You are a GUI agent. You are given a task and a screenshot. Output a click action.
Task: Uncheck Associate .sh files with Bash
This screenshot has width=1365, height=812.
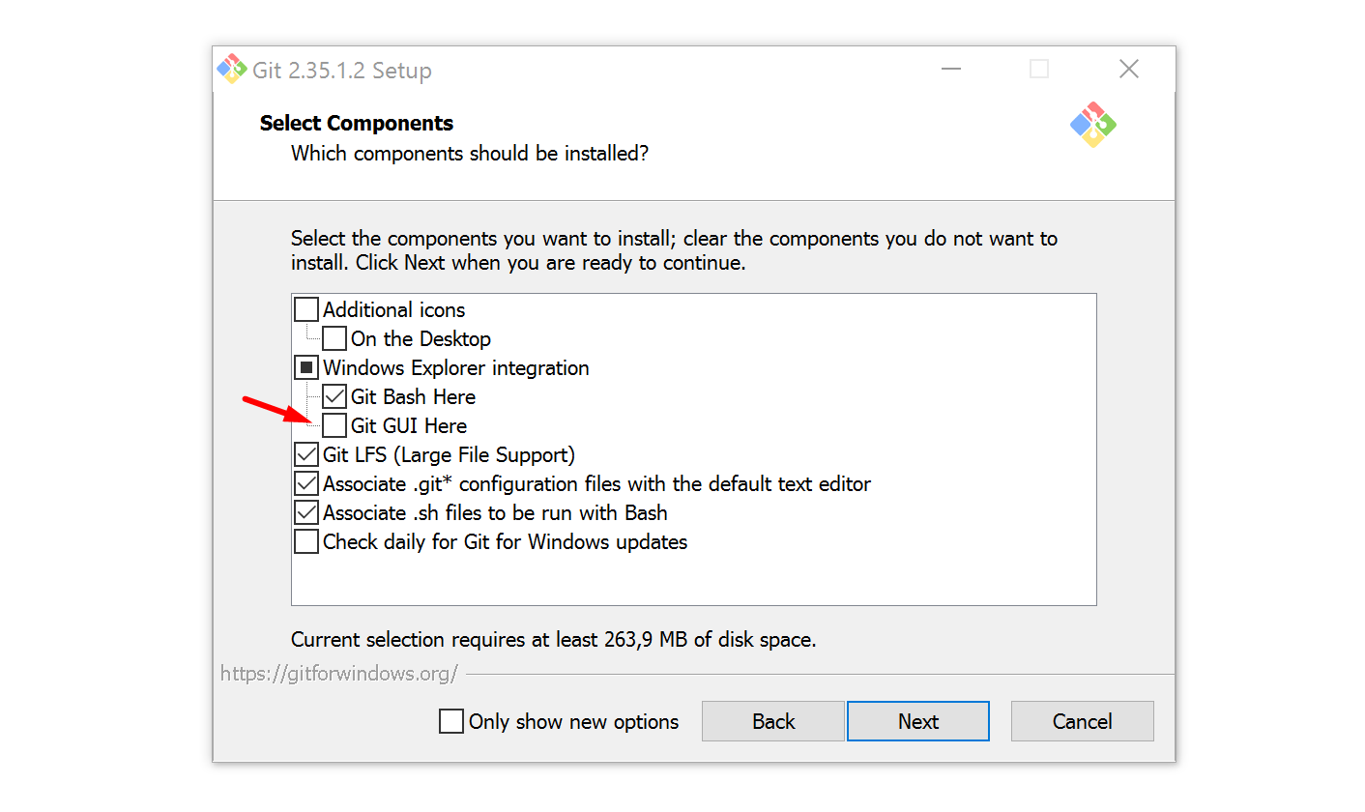click(306, 513)
